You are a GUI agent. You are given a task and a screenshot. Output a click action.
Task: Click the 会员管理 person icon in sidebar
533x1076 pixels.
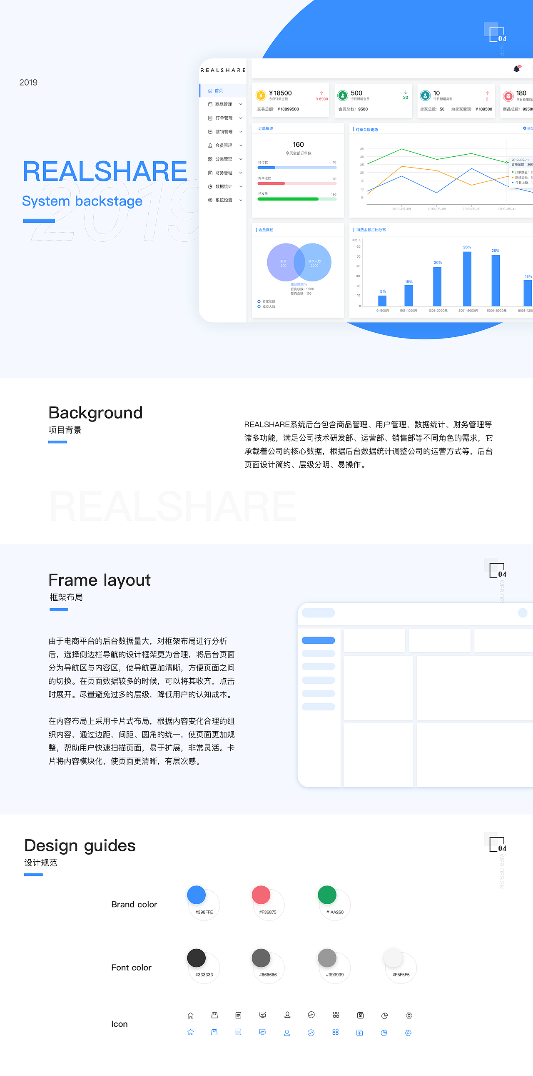point(210,145)
